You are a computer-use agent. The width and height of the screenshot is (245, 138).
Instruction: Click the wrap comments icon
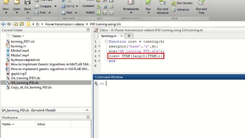(111, 6)
